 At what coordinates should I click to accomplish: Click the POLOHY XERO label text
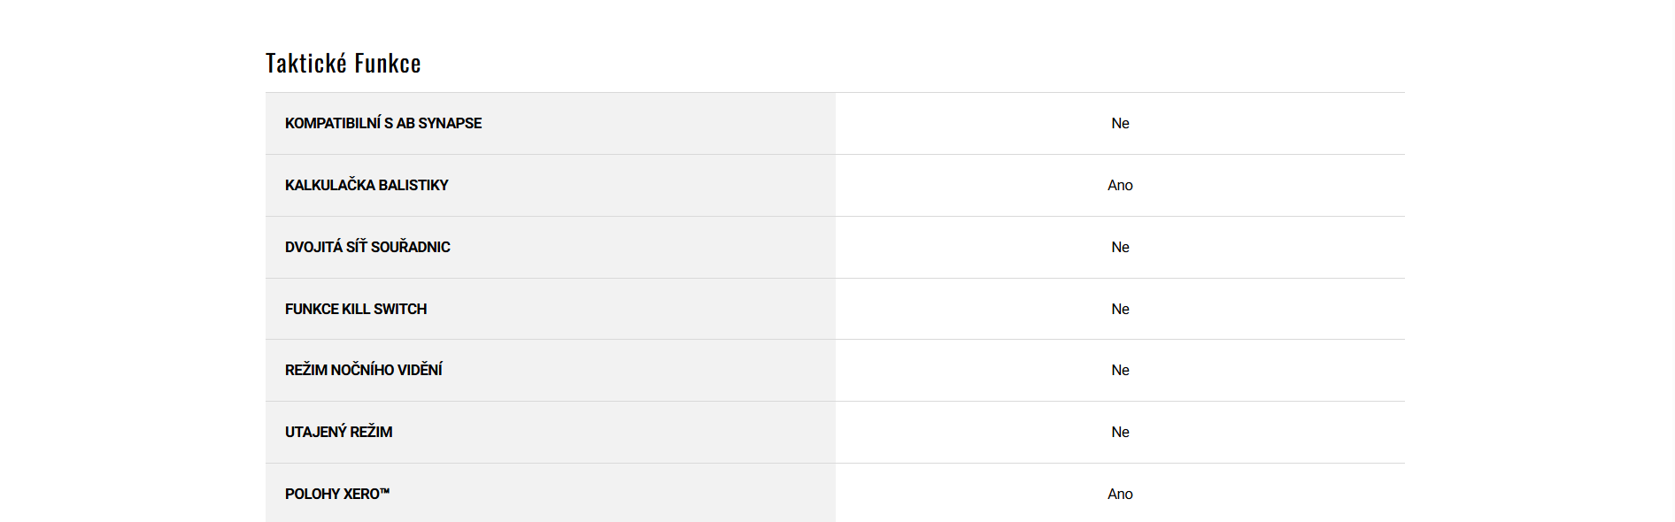332,495
